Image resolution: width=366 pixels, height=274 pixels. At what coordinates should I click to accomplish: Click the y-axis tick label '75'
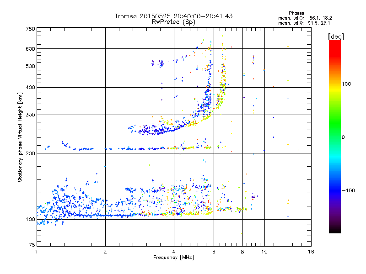pyautogui.click(x=32, y=245)
